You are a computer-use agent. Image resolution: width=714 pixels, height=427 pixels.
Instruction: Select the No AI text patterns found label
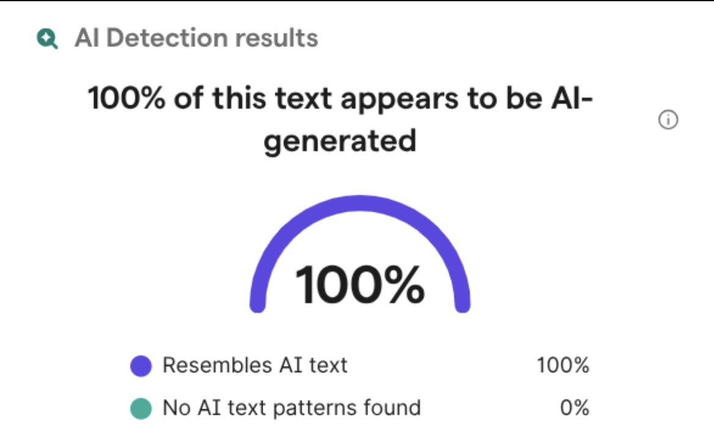291,407
